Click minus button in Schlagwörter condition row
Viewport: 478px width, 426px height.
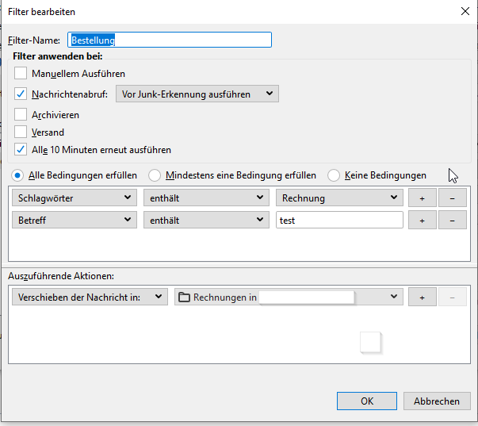click(452, 198)
